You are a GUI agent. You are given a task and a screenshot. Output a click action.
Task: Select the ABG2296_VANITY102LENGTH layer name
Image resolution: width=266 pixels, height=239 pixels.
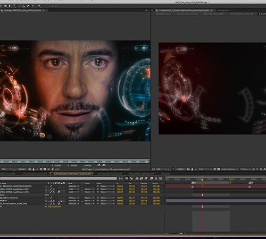(17, 186)
